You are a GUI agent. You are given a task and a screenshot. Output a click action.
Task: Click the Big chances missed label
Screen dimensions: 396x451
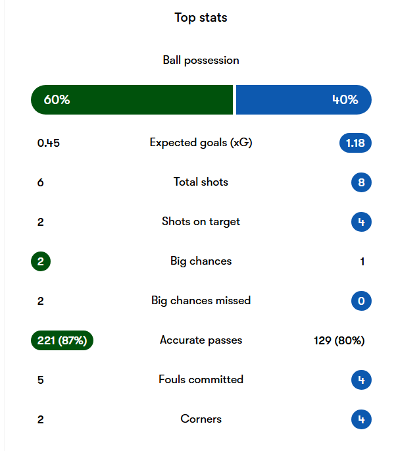tap(201, 300)
